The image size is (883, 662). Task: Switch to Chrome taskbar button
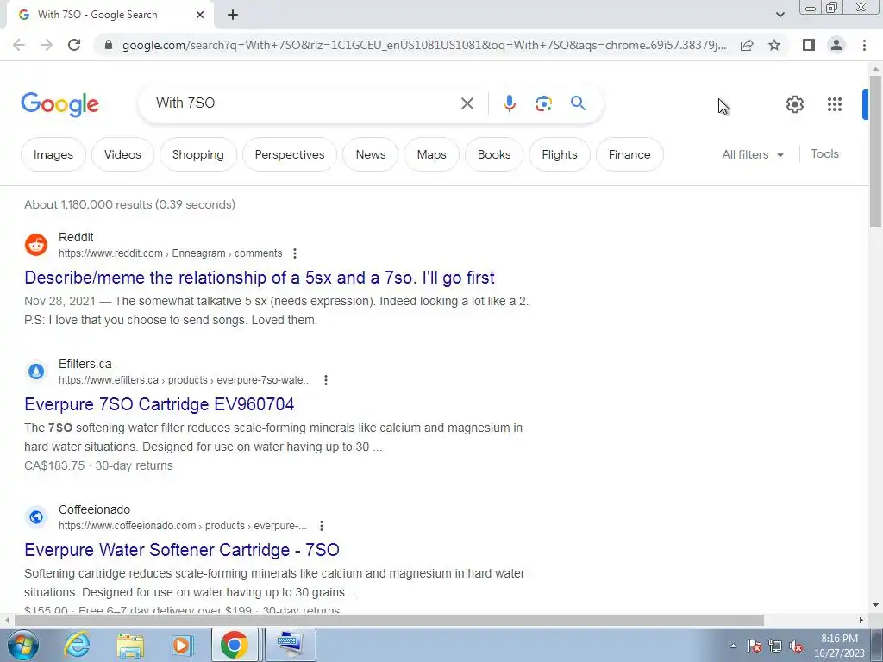click(235, 645)
